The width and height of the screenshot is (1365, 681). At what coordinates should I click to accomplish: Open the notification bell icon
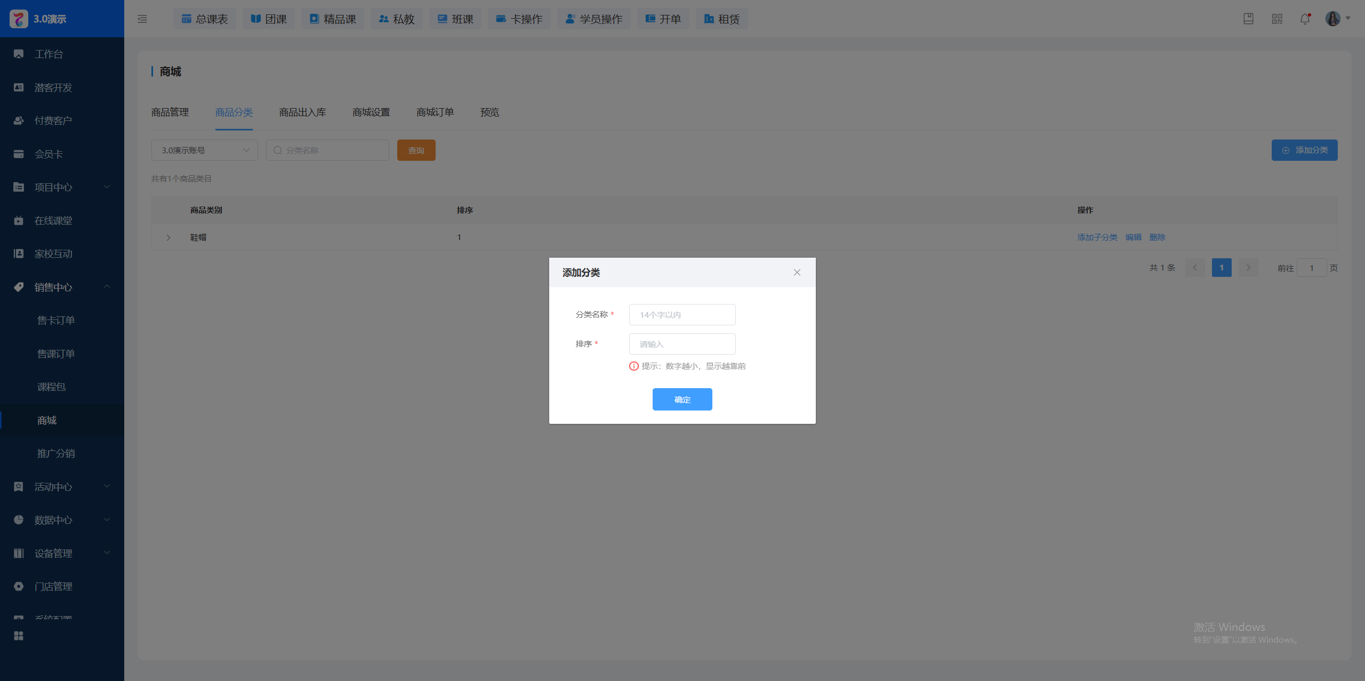pyautogui.click(x=1305, y=19)
